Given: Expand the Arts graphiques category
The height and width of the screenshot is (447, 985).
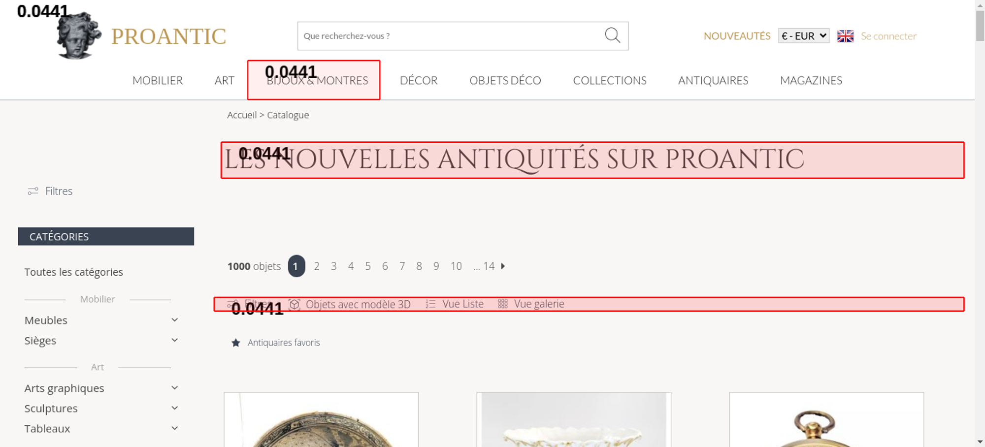Looking at the screenshot, I should (174, 388).
